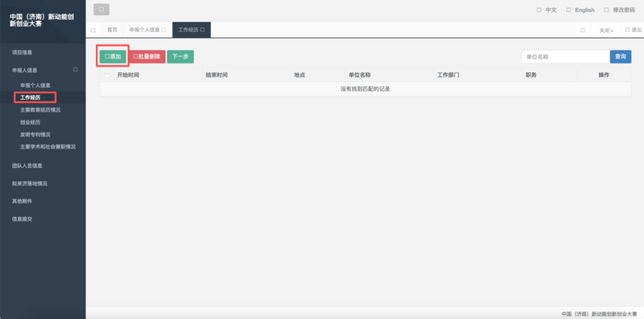Click the 职务 column header

point(550,75)
